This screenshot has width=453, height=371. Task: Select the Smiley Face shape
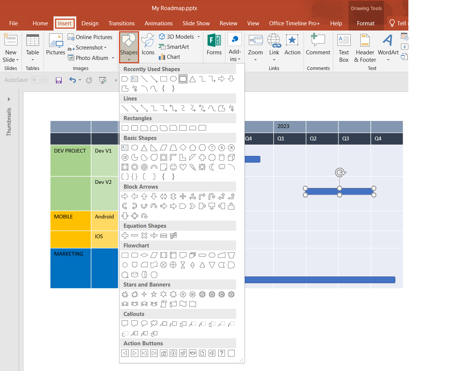coord(173,167)
